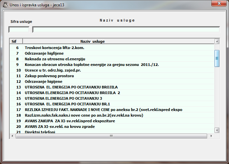Select row UTROSENA EL.ENERGIJA PO OCITAVANJU BROJILA 2
This screenshot has height=164, width=229.
point(112,93)
